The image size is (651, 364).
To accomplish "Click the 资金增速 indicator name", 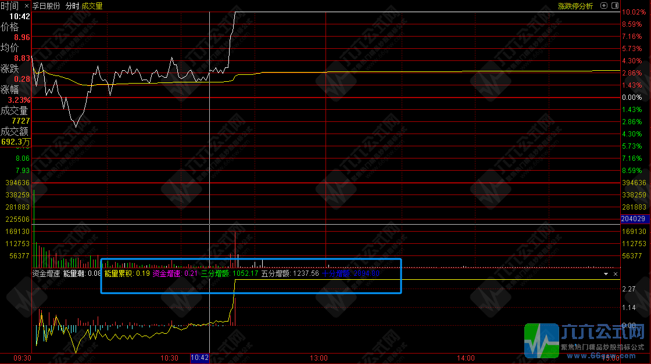I will click(45, 273).
